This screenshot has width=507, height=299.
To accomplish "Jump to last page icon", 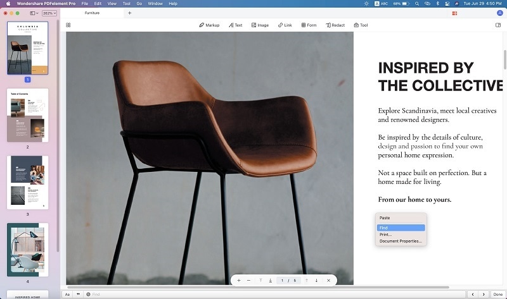I will pos(271,280).
